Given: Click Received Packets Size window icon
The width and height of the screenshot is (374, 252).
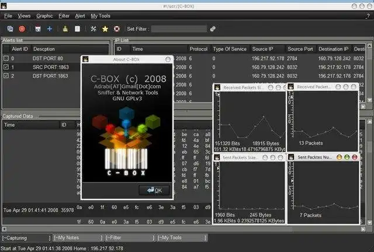Looking at the screenshot, I should [x=217, y=87].
